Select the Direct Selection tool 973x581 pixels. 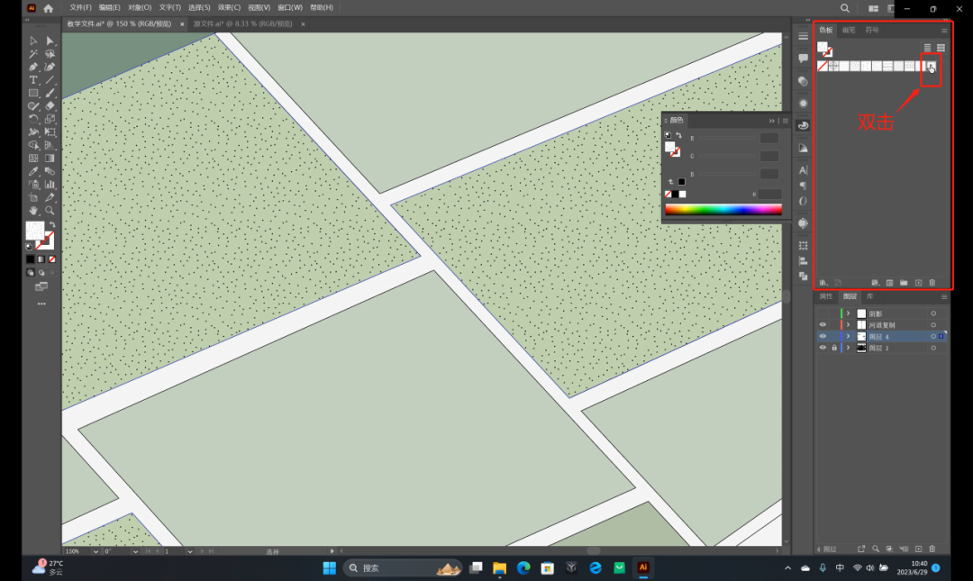point(50,41)
